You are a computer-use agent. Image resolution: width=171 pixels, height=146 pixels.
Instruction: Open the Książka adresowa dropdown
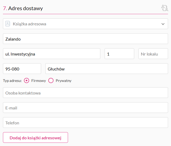85,24
